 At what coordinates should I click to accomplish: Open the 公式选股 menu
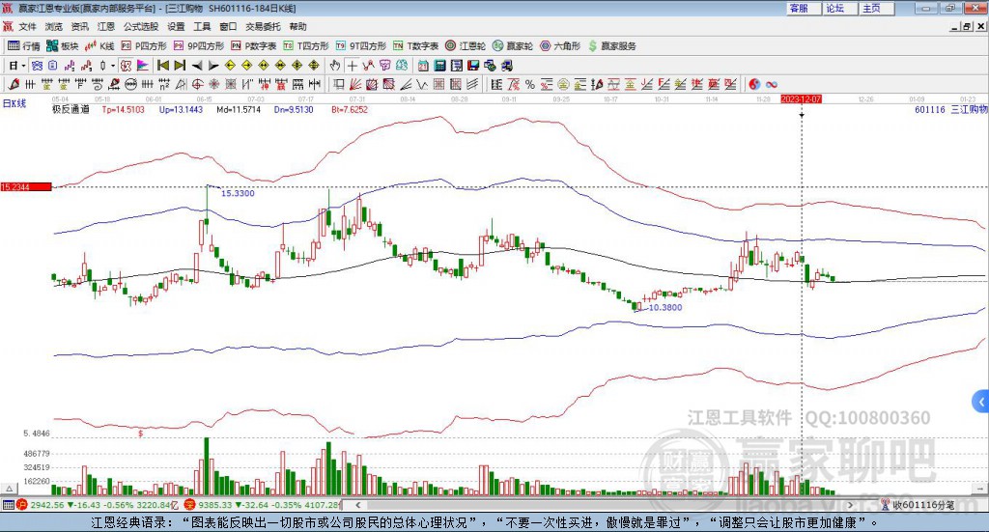point(141,26)
